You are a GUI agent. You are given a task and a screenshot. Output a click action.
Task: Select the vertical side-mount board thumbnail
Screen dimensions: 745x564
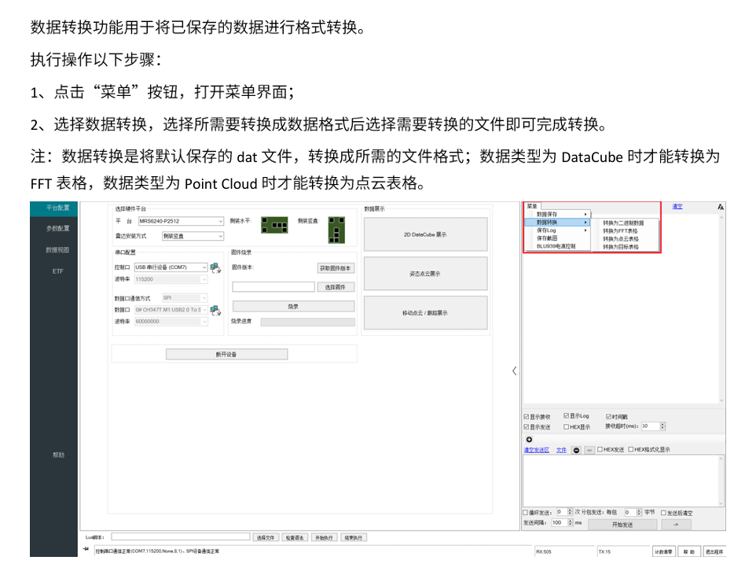tap(336, 230)
